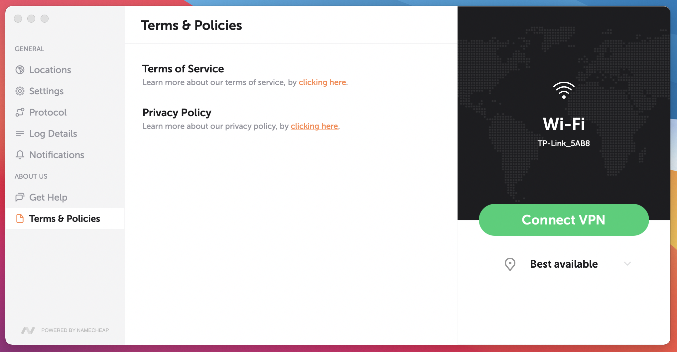Click the Powered by Namecheap text
The width and height of the screenshot is (677, 352).
coord(75,330)
